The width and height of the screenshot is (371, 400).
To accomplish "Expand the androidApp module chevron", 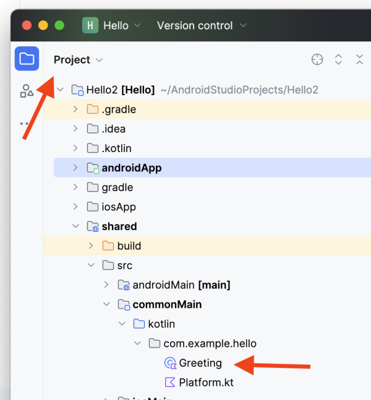I will 75,168.
